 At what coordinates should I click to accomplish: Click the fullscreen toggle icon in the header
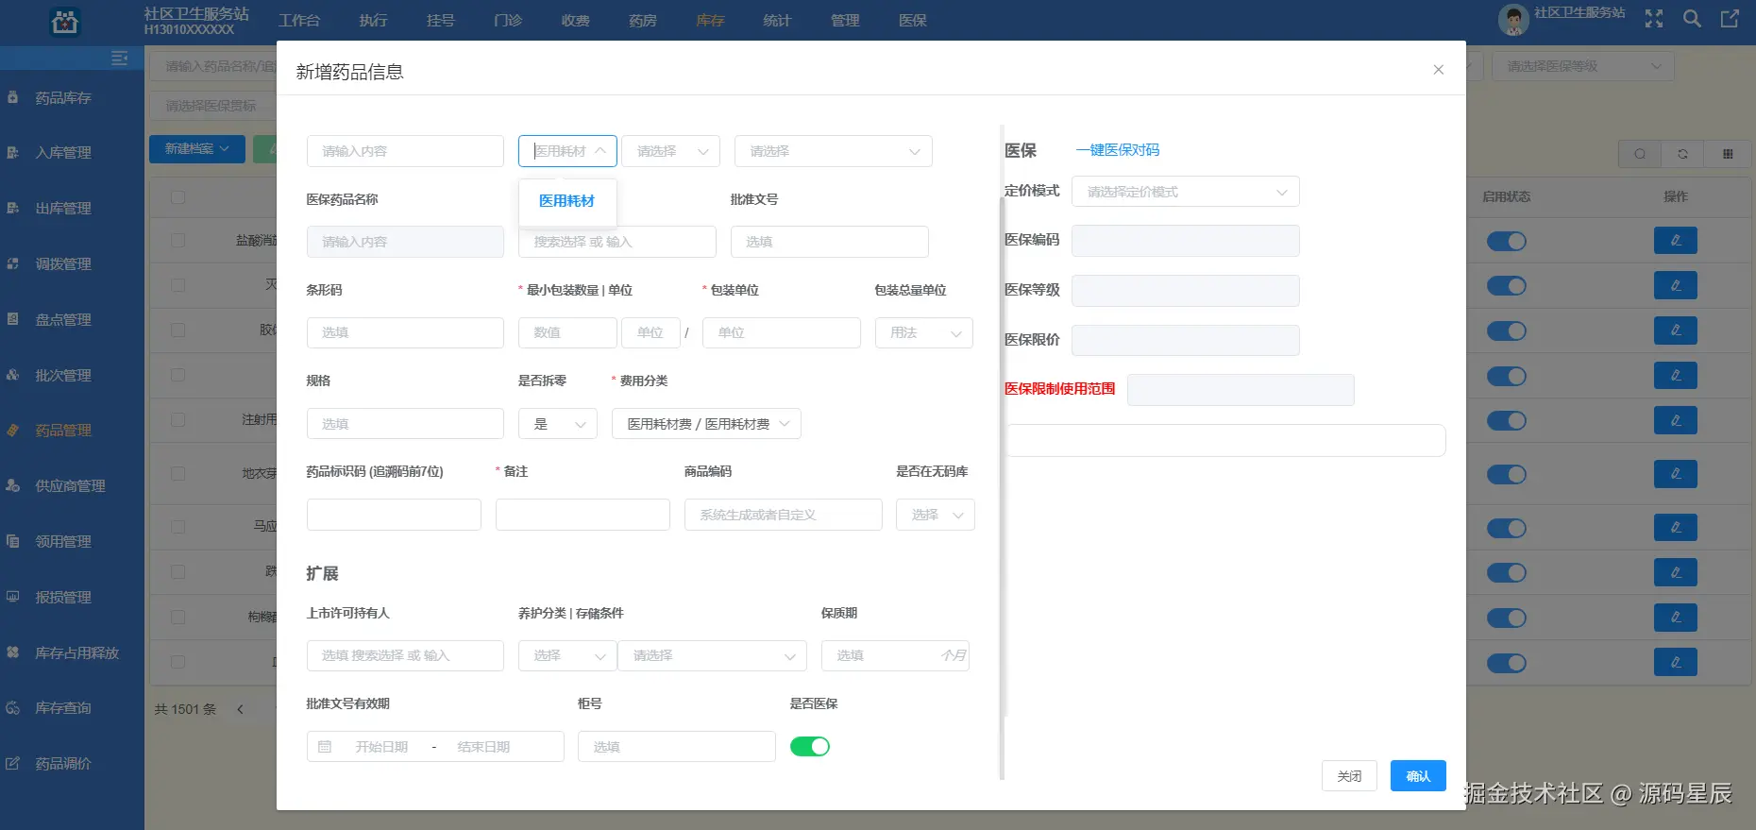pyautogui.click(x=1654, y=19)
